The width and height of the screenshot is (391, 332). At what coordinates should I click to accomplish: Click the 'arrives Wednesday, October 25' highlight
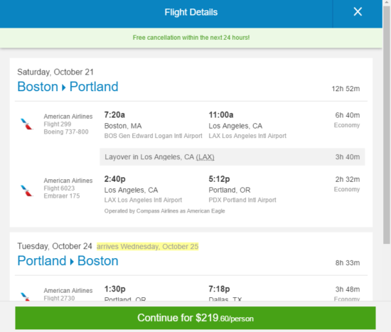point(147,247)
